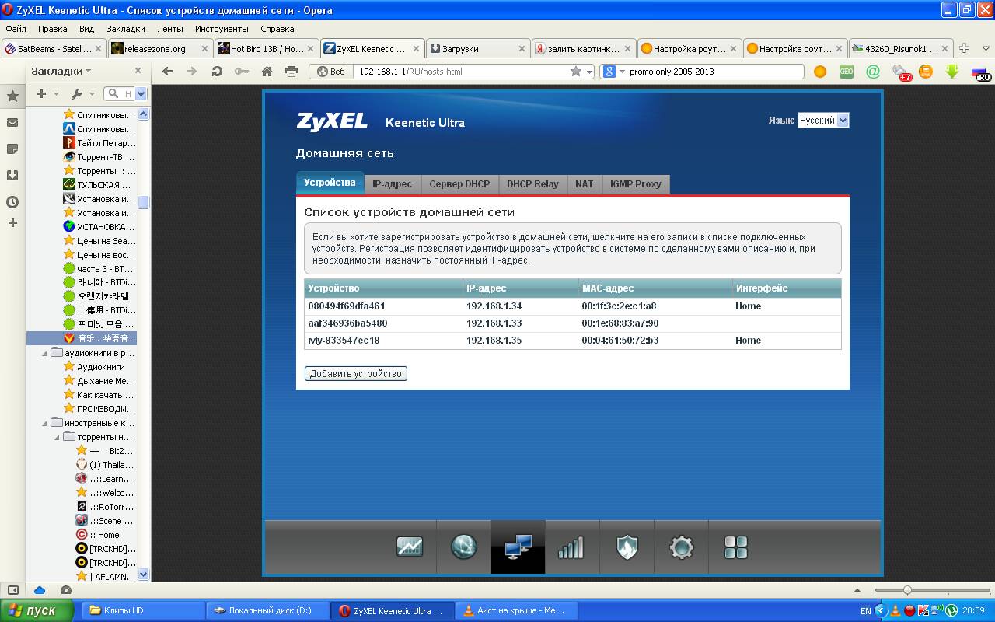The image size is (995, 622).
Task: Open the system settings gear icon
Action: (x=681, y=547)
